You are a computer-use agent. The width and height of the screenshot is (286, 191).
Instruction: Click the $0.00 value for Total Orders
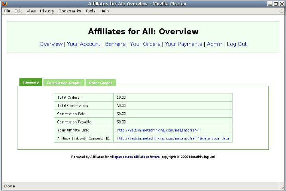pos(121,97)
